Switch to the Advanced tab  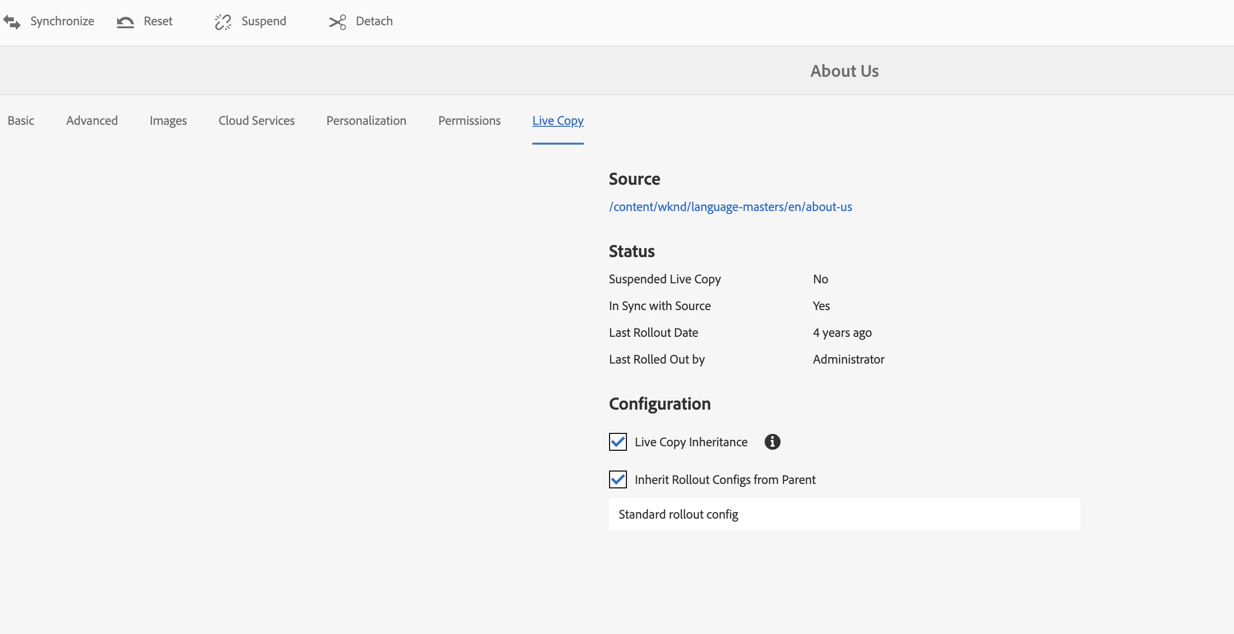[x=92, y=121]
